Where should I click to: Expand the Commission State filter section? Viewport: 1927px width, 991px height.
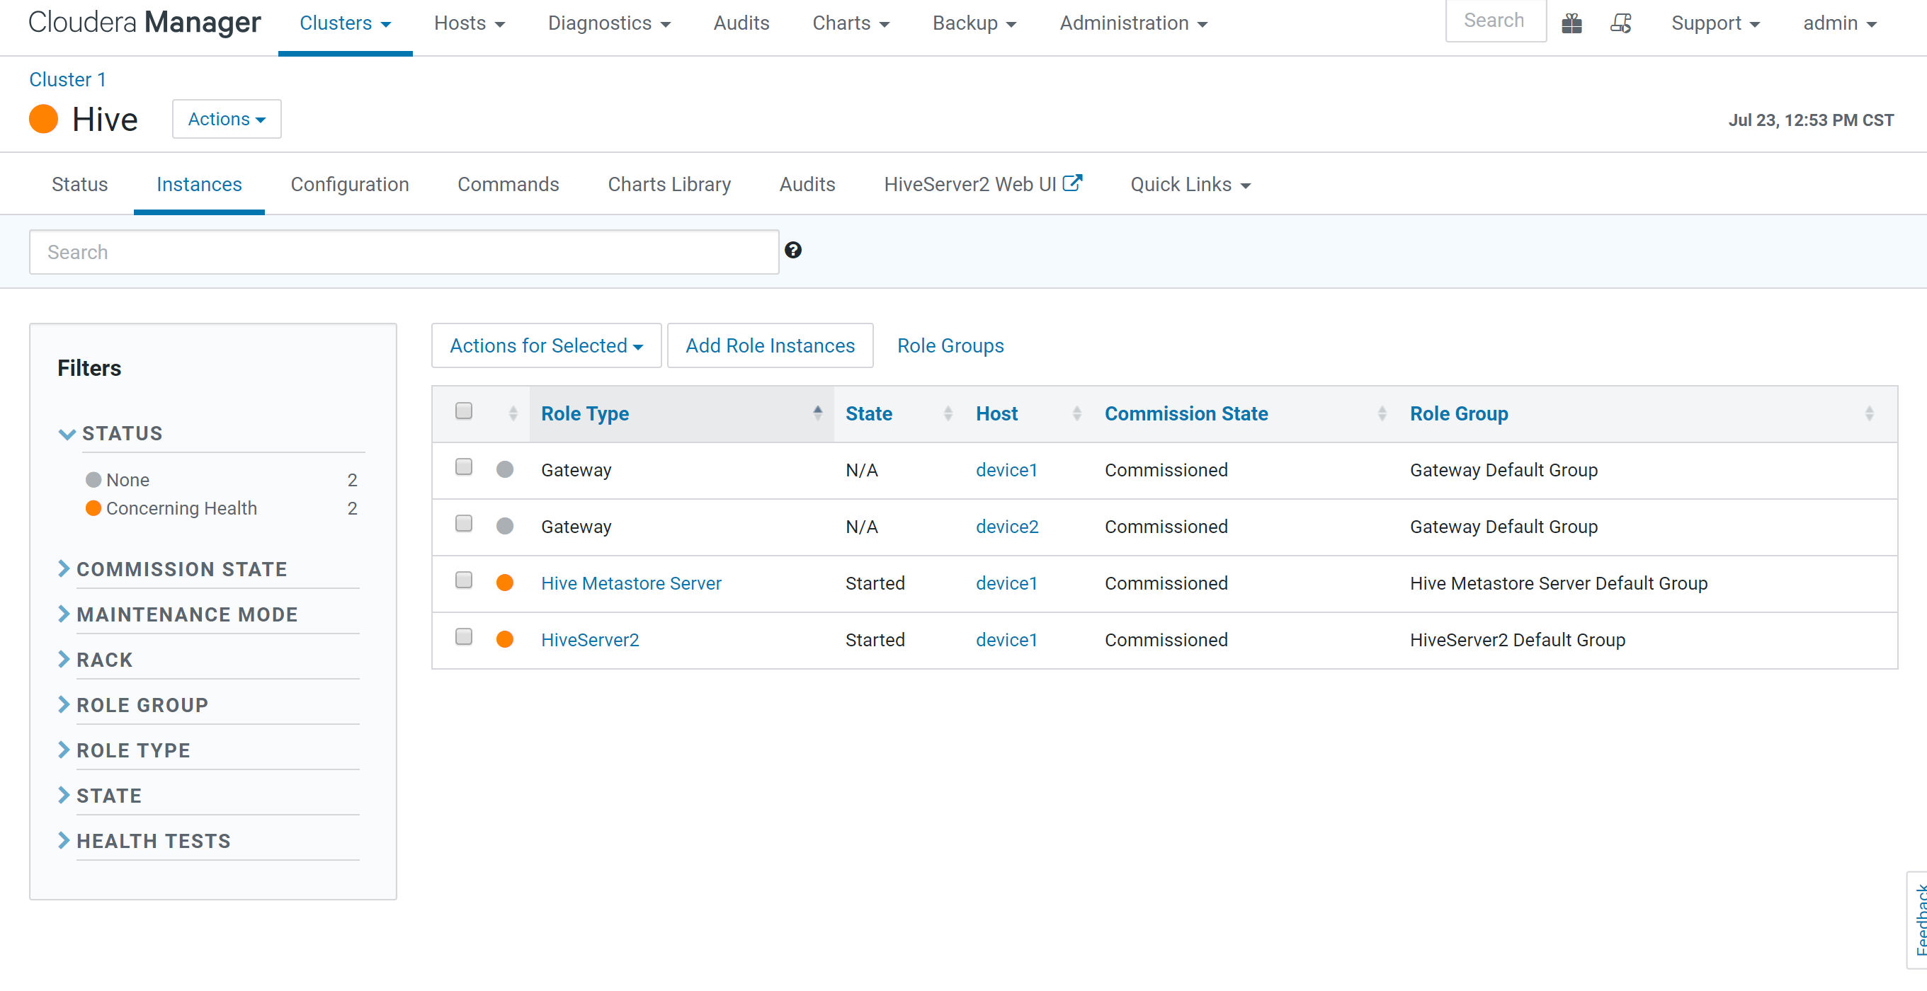tap(181, 569)
